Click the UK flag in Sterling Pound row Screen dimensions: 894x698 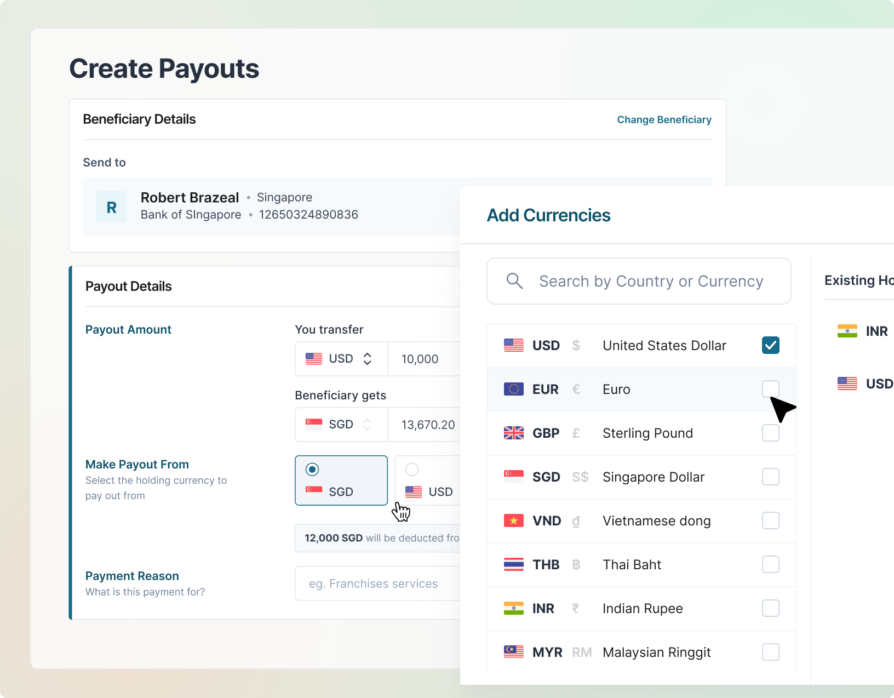(x=514, y=433)
